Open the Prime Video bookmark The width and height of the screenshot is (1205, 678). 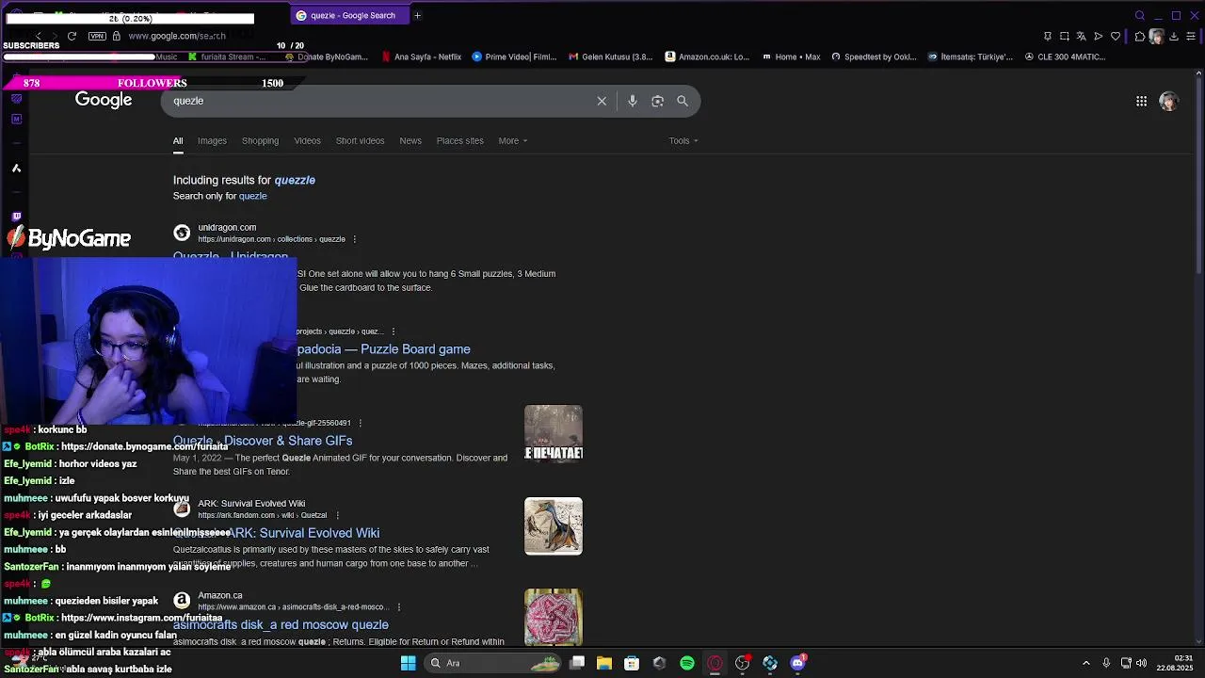point(514,56)
